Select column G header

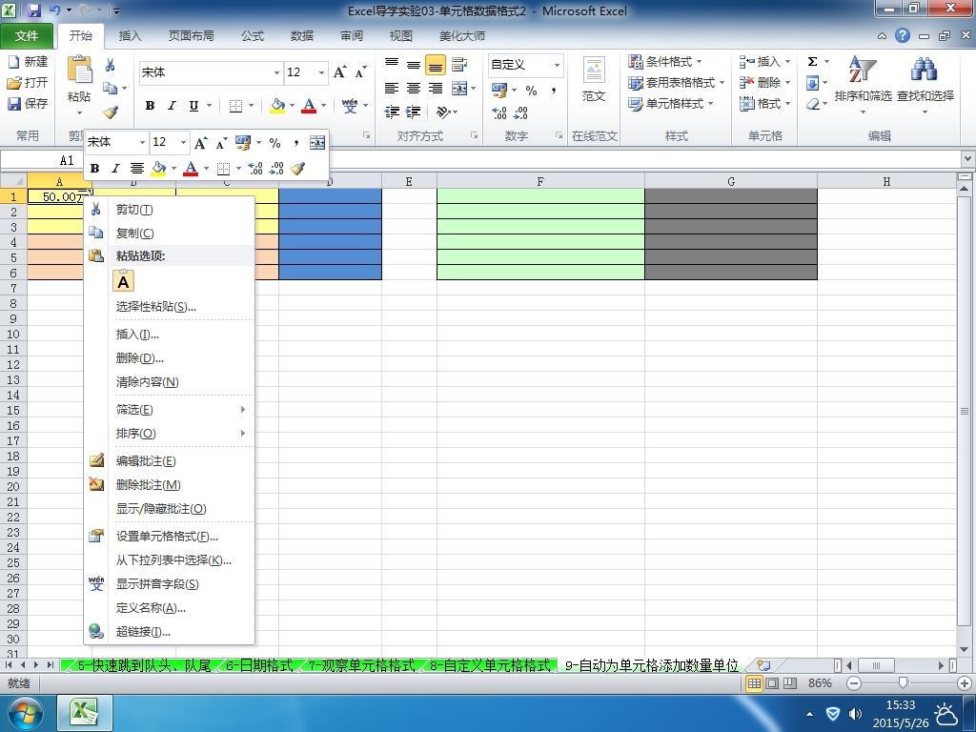tap(731, 181)
